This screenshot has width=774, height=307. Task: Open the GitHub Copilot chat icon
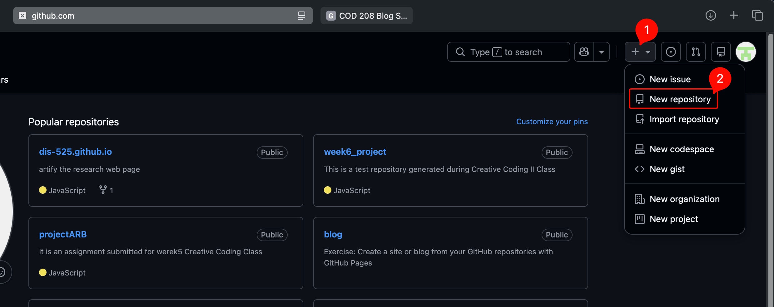(x=584, y=52)
